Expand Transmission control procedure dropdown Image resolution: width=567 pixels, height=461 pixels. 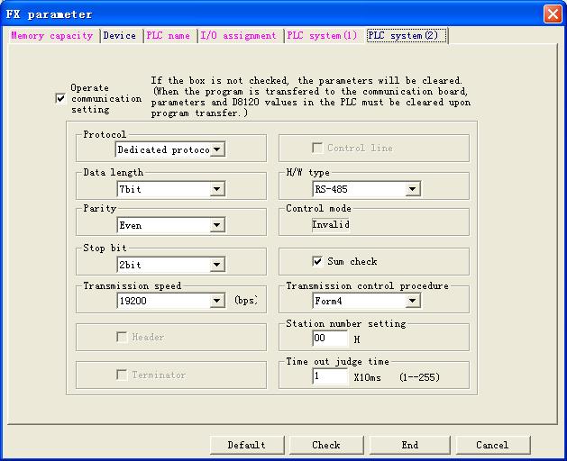[x=412, y=301]
